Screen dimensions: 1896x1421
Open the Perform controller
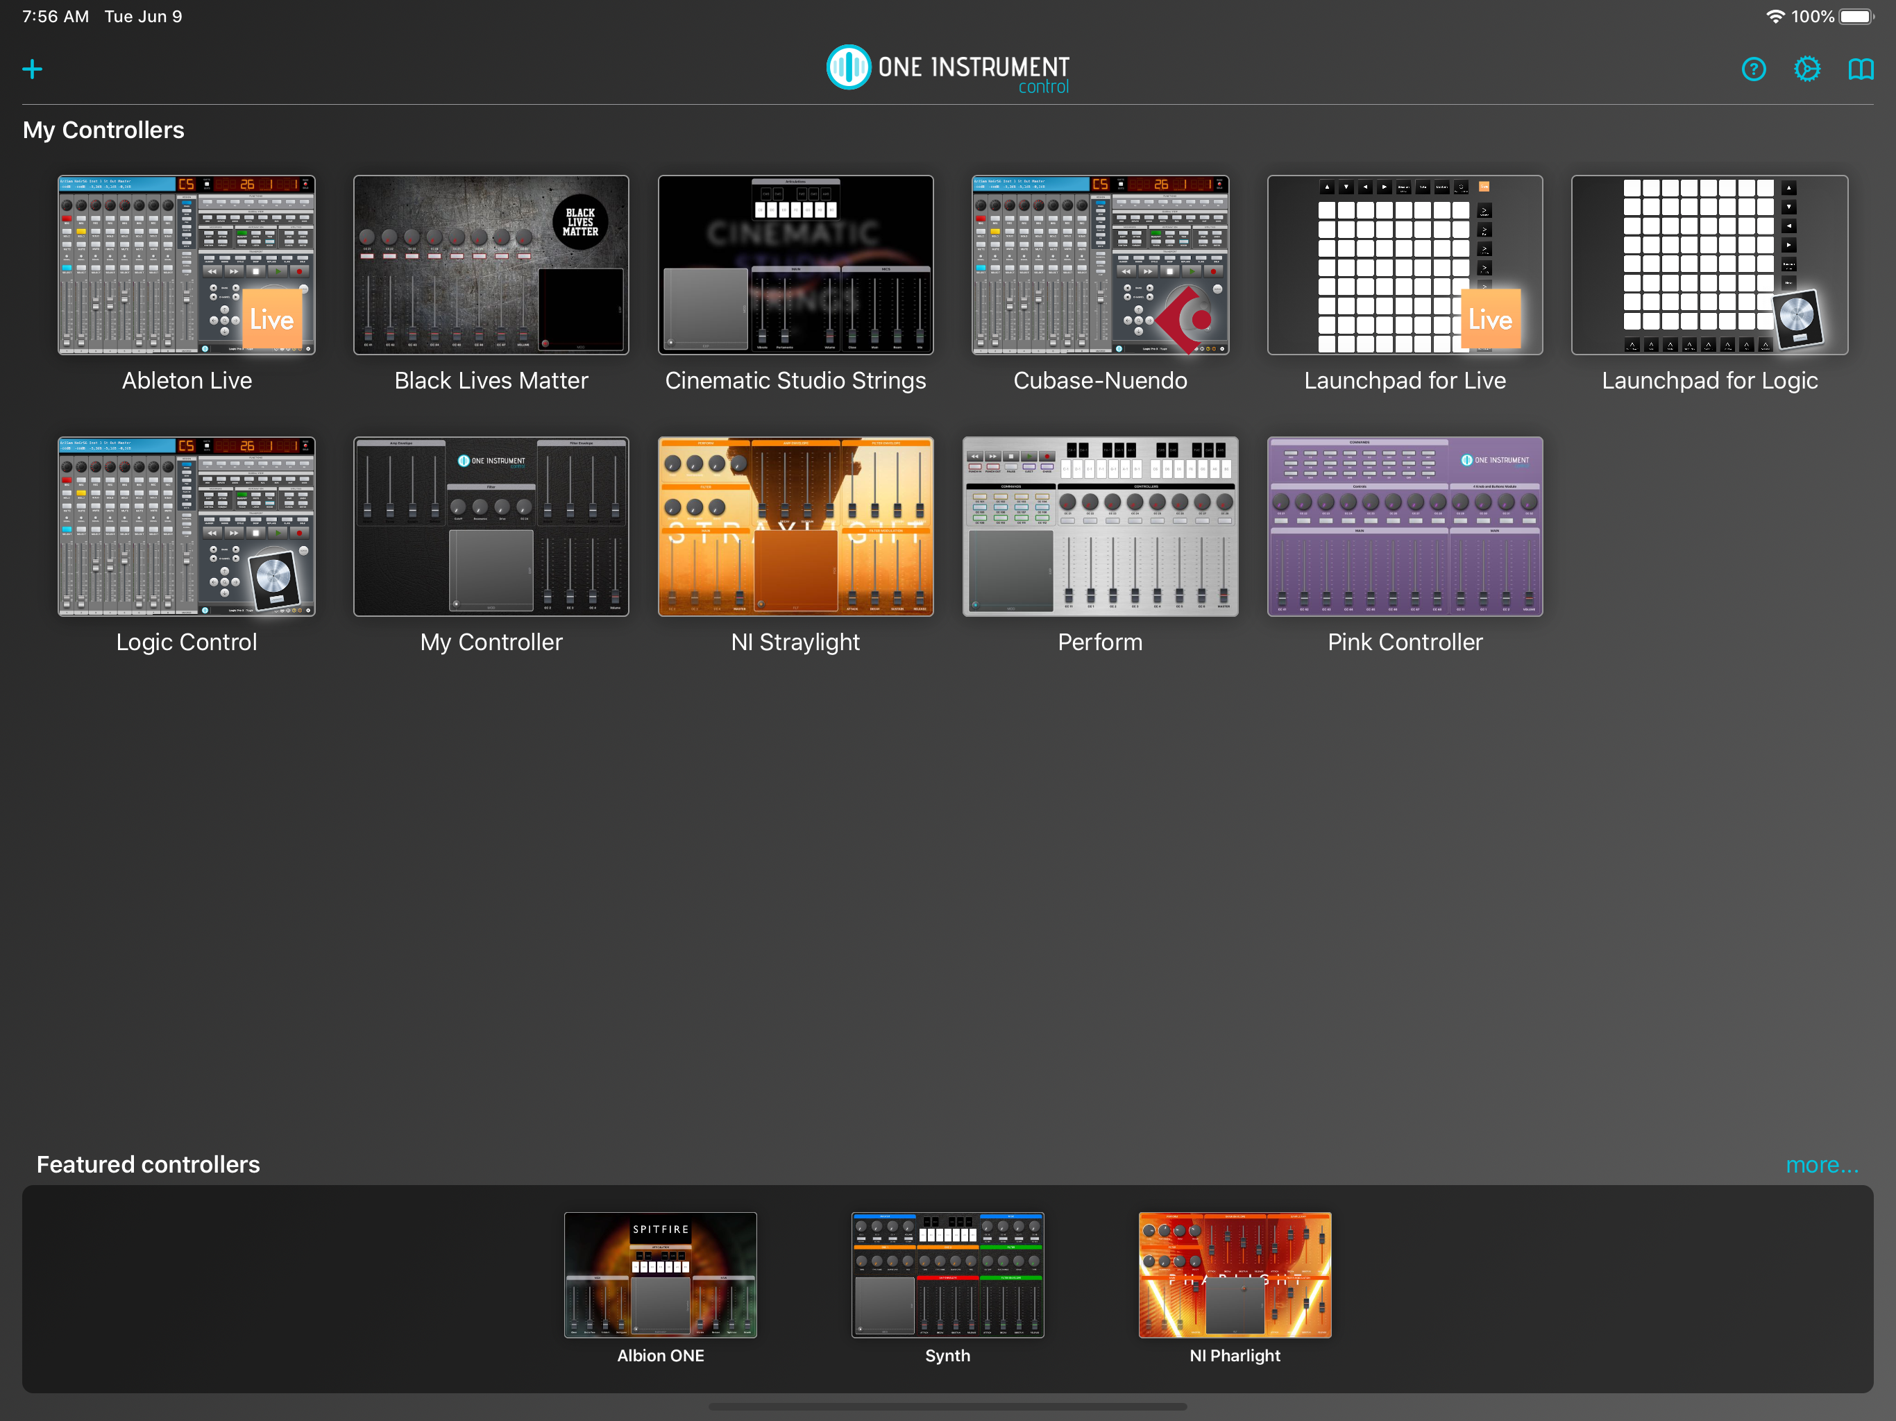click(1100, 526)
